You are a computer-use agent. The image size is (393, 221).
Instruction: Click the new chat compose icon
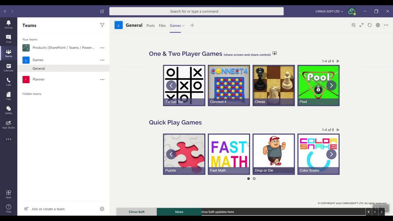(102, 11)
